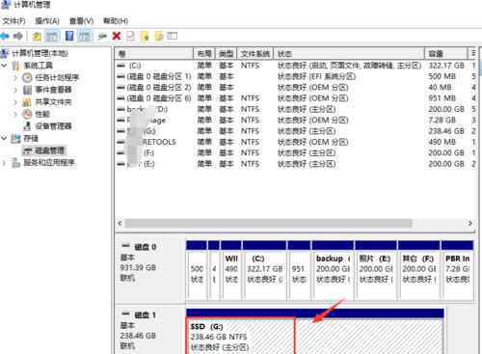Click the 状态良好 (EFI 系统分区) status cell
The image size is (482, 354).
[316, 76]
